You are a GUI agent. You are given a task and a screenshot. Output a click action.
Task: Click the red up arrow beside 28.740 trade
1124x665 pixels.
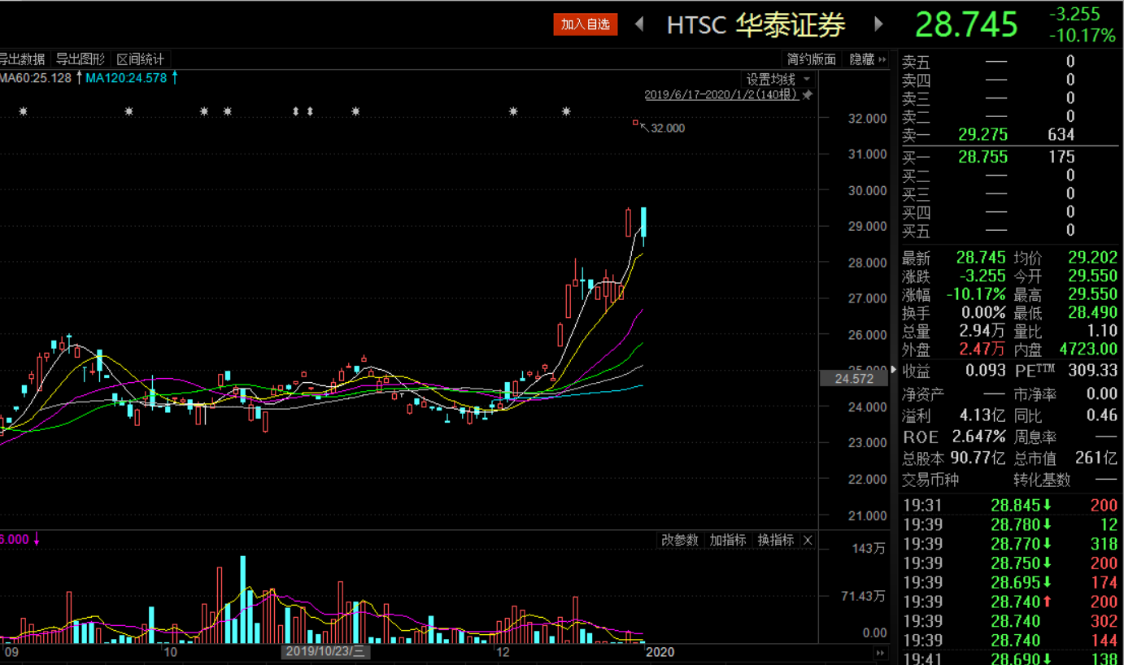1048,602
